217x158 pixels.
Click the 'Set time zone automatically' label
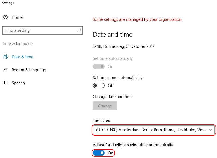point(117,78)
